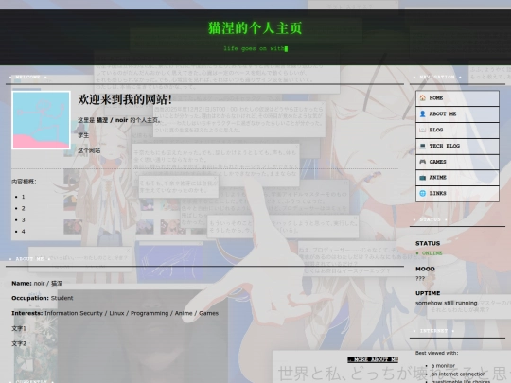511x383 pixels.
Task: Click the MOOD label in status panel
Action: tap(425, 269)
